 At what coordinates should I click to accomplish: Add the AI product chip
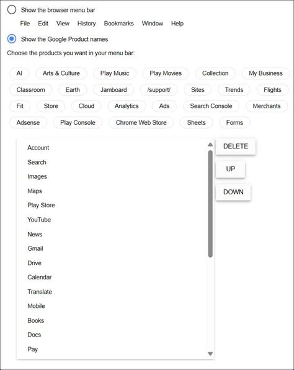pos(19,73)
